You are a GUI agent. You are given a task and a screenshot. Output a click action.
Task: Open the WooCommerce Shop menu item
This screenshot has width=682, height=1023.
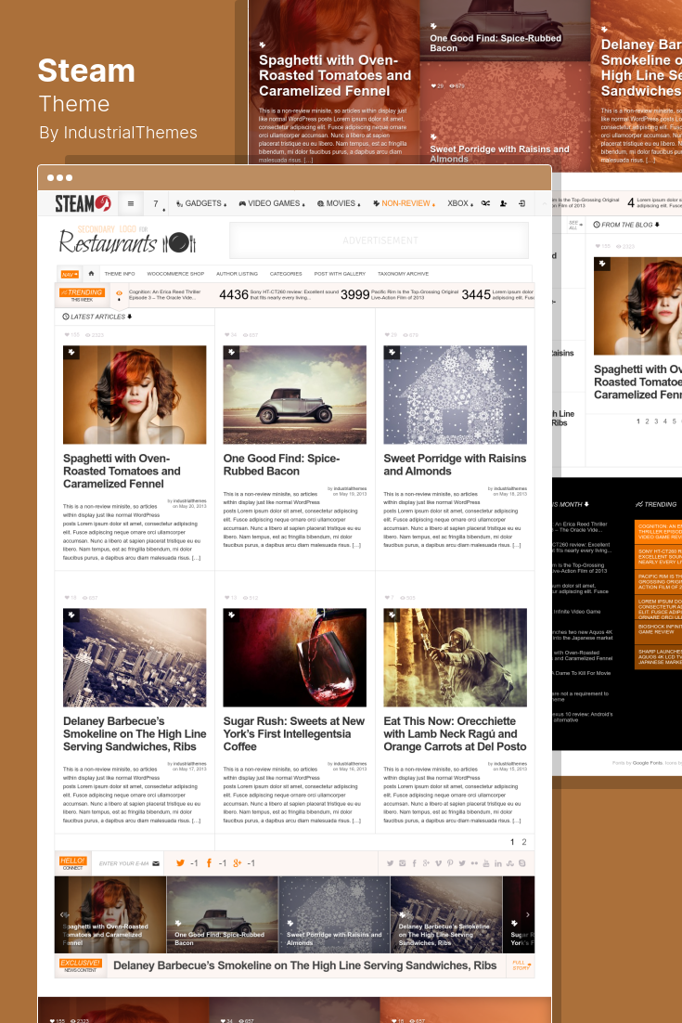[175, 274]
